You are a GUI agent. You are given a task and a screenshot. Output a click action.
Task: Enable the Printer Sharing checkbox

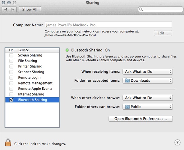11,66
